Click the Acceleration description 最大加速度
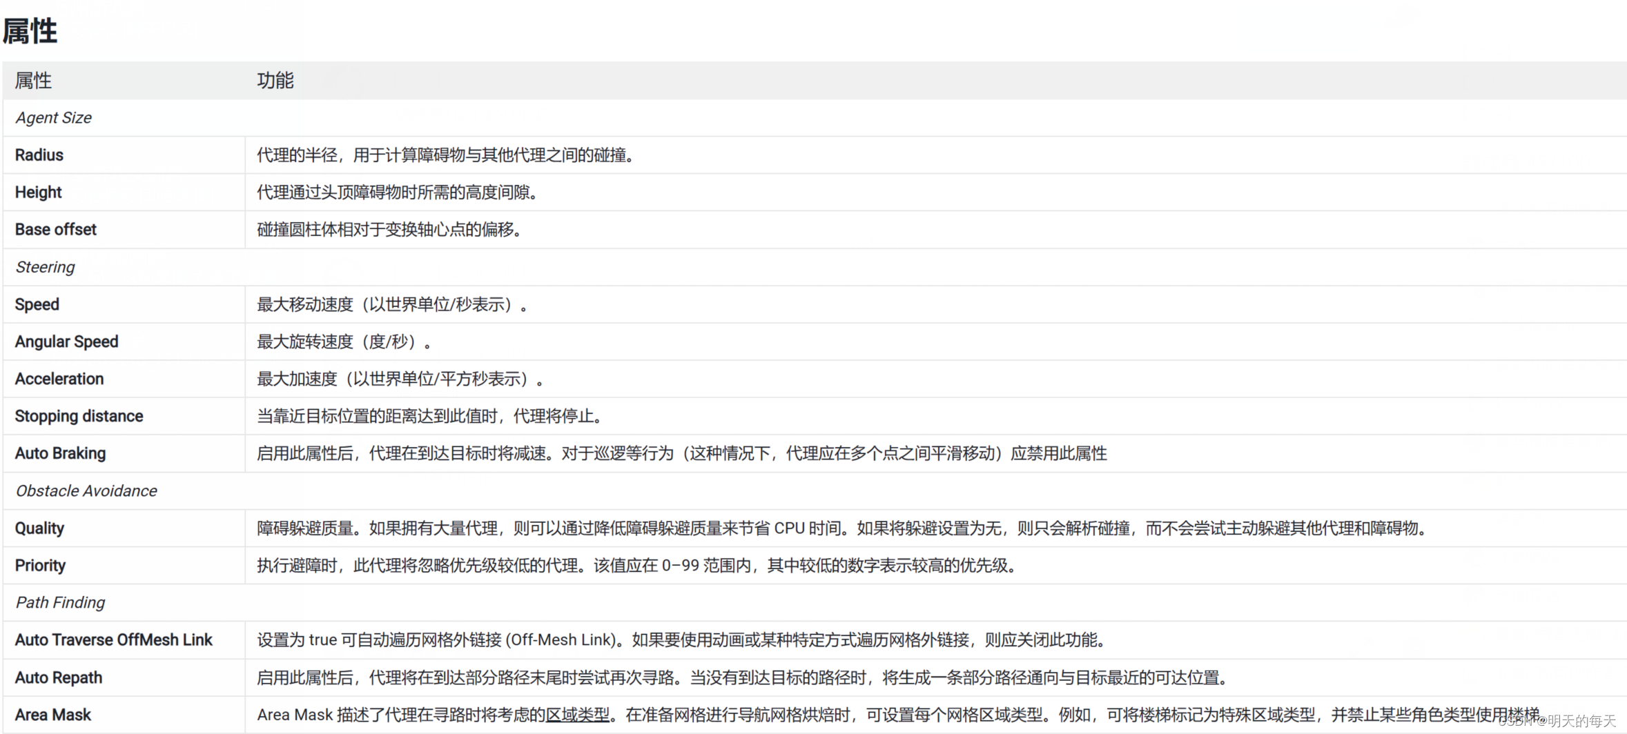The width and height of the screenshot is (1627, 734). (400, 379)
